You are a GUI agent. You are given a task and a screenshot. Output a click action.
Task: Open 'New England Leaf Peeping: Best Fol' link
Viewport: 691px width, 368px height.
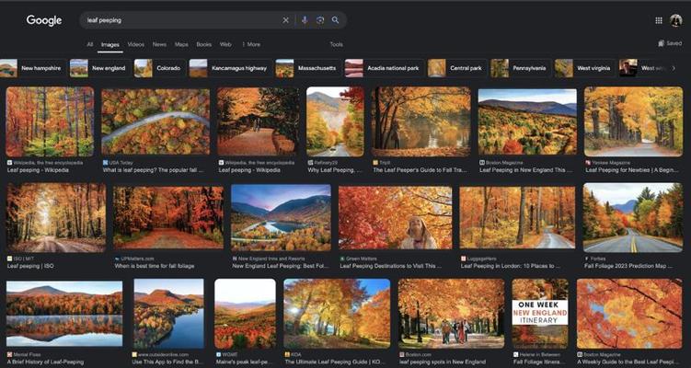pyautogui.click(x=281, y=266)
